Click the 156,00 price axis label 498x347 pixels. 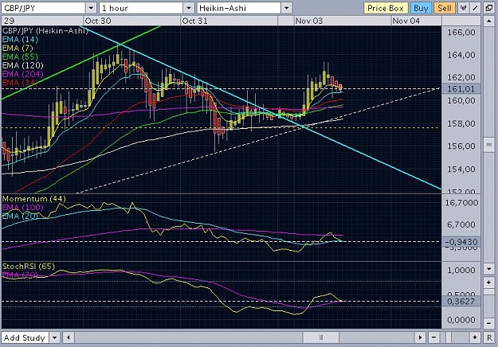461,146
